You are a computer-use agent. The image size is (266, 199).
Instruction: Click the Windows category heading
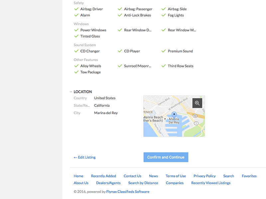tap(81, 24)
